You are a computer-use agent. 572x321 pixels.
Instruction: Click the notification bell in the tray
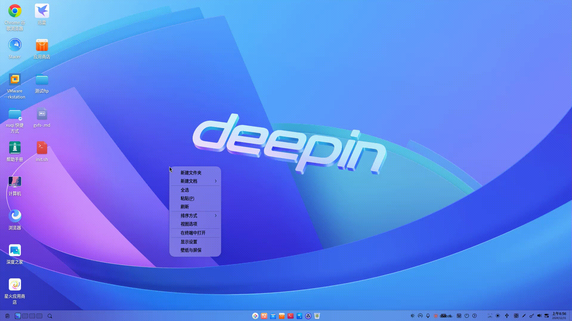pos(428,316)
